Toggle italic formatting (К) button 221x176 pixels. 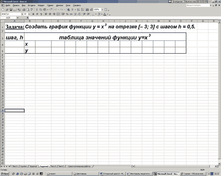[x=37, y=14]
